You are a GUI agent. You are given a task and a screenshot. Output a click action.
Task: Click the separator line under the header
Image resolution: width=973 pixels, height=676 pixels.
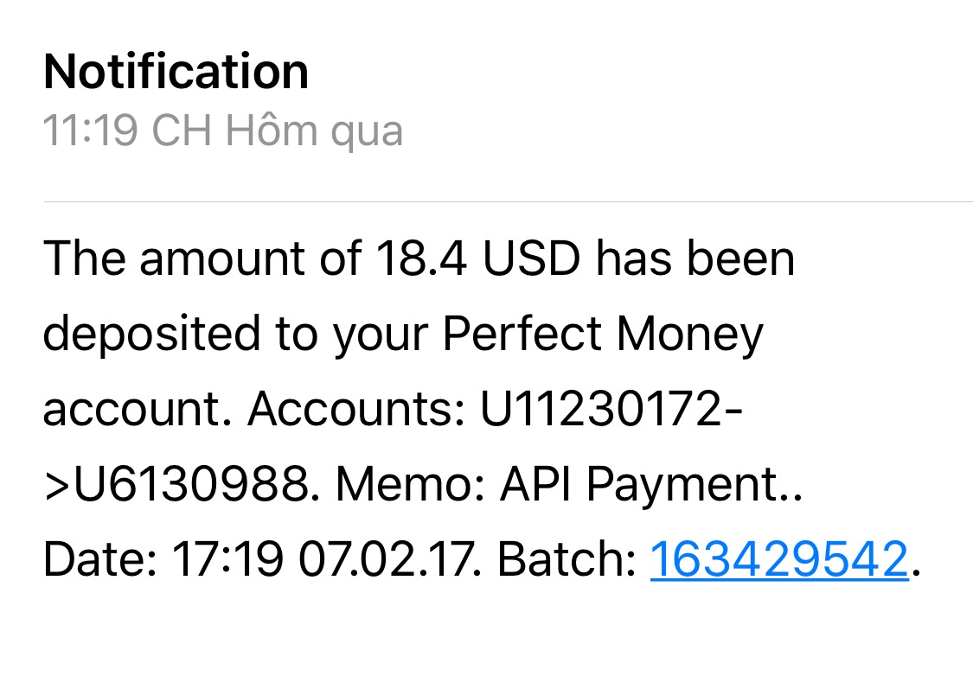[508, 202]
